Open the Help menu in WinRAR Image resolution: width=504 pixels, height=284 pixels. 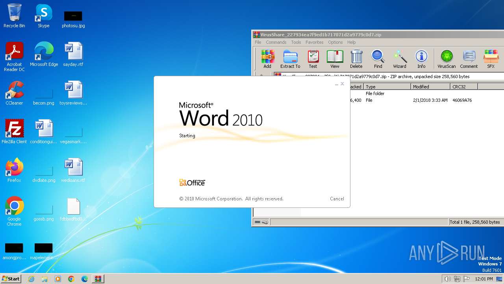coord(352,42)
